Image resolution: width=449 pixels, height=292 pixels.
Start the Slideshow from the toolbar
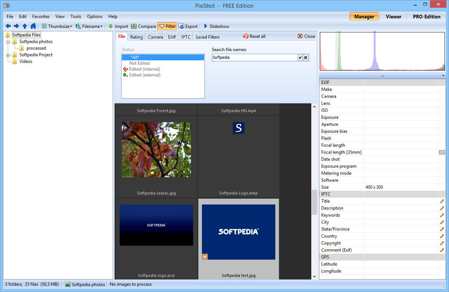tap(216, 26)
